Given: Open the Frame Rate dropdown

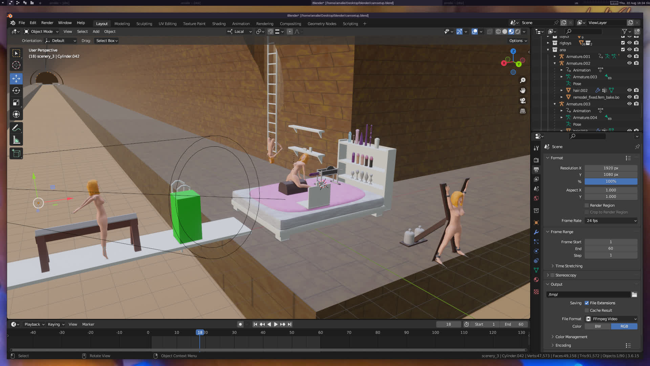Looking at the screenshot, I should 611,221.
